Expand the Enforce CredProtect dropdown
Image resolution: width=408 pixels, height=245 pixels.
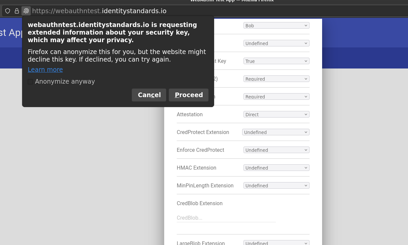[x=277, y=150]
